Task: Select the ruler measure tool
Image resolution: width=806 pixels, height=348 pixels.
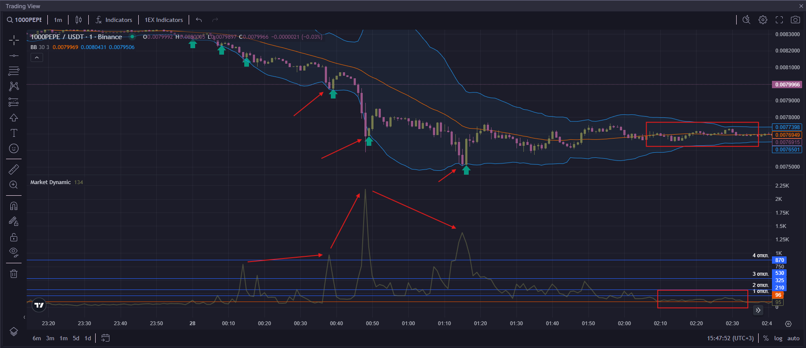Action: point(14,169)
